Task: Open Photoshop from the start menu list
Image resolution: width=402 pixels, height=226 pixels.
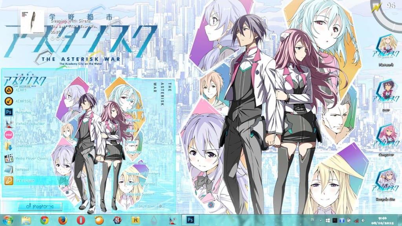Action: coord(24,112)
